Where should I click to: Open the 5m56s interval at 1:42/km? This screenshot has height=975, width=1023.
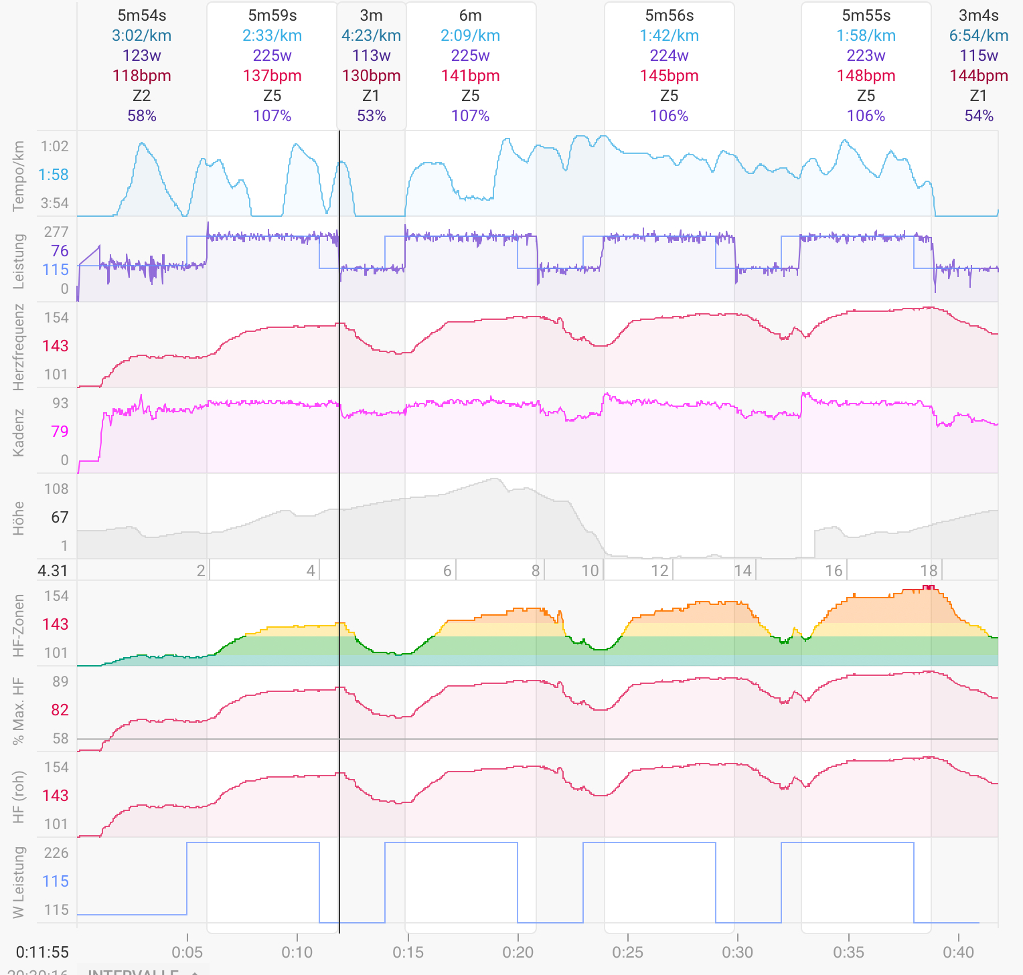(x=669, y=65)
